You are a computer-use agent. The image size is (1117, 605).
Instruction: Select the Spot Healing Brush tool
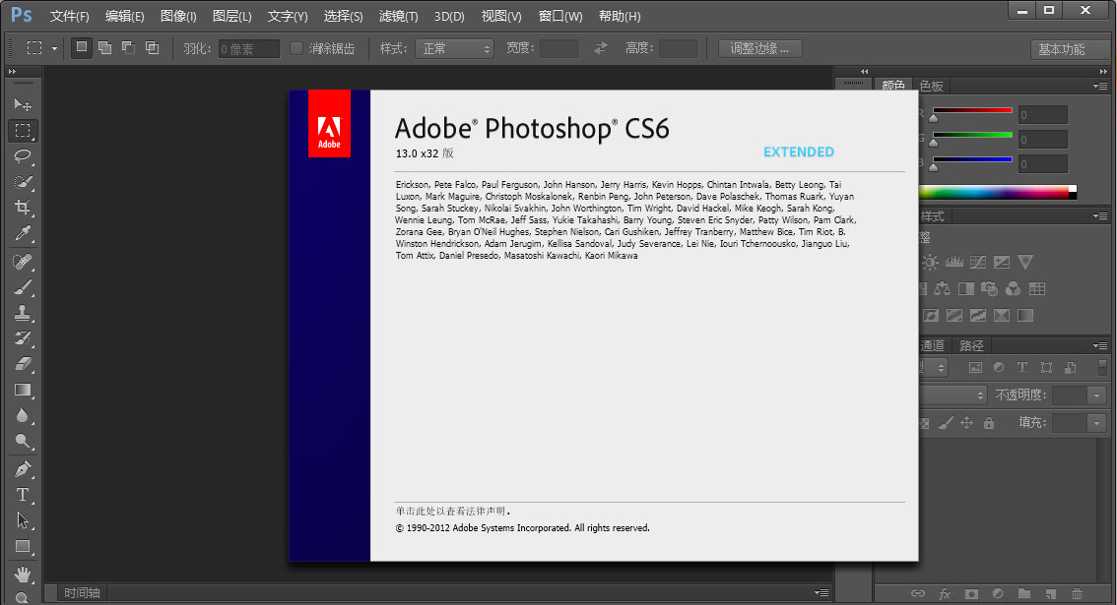point(23,262)
